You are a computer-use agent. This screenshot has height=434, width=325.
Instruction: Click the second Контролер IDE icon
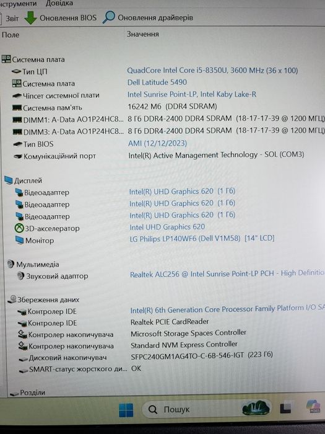22,324
